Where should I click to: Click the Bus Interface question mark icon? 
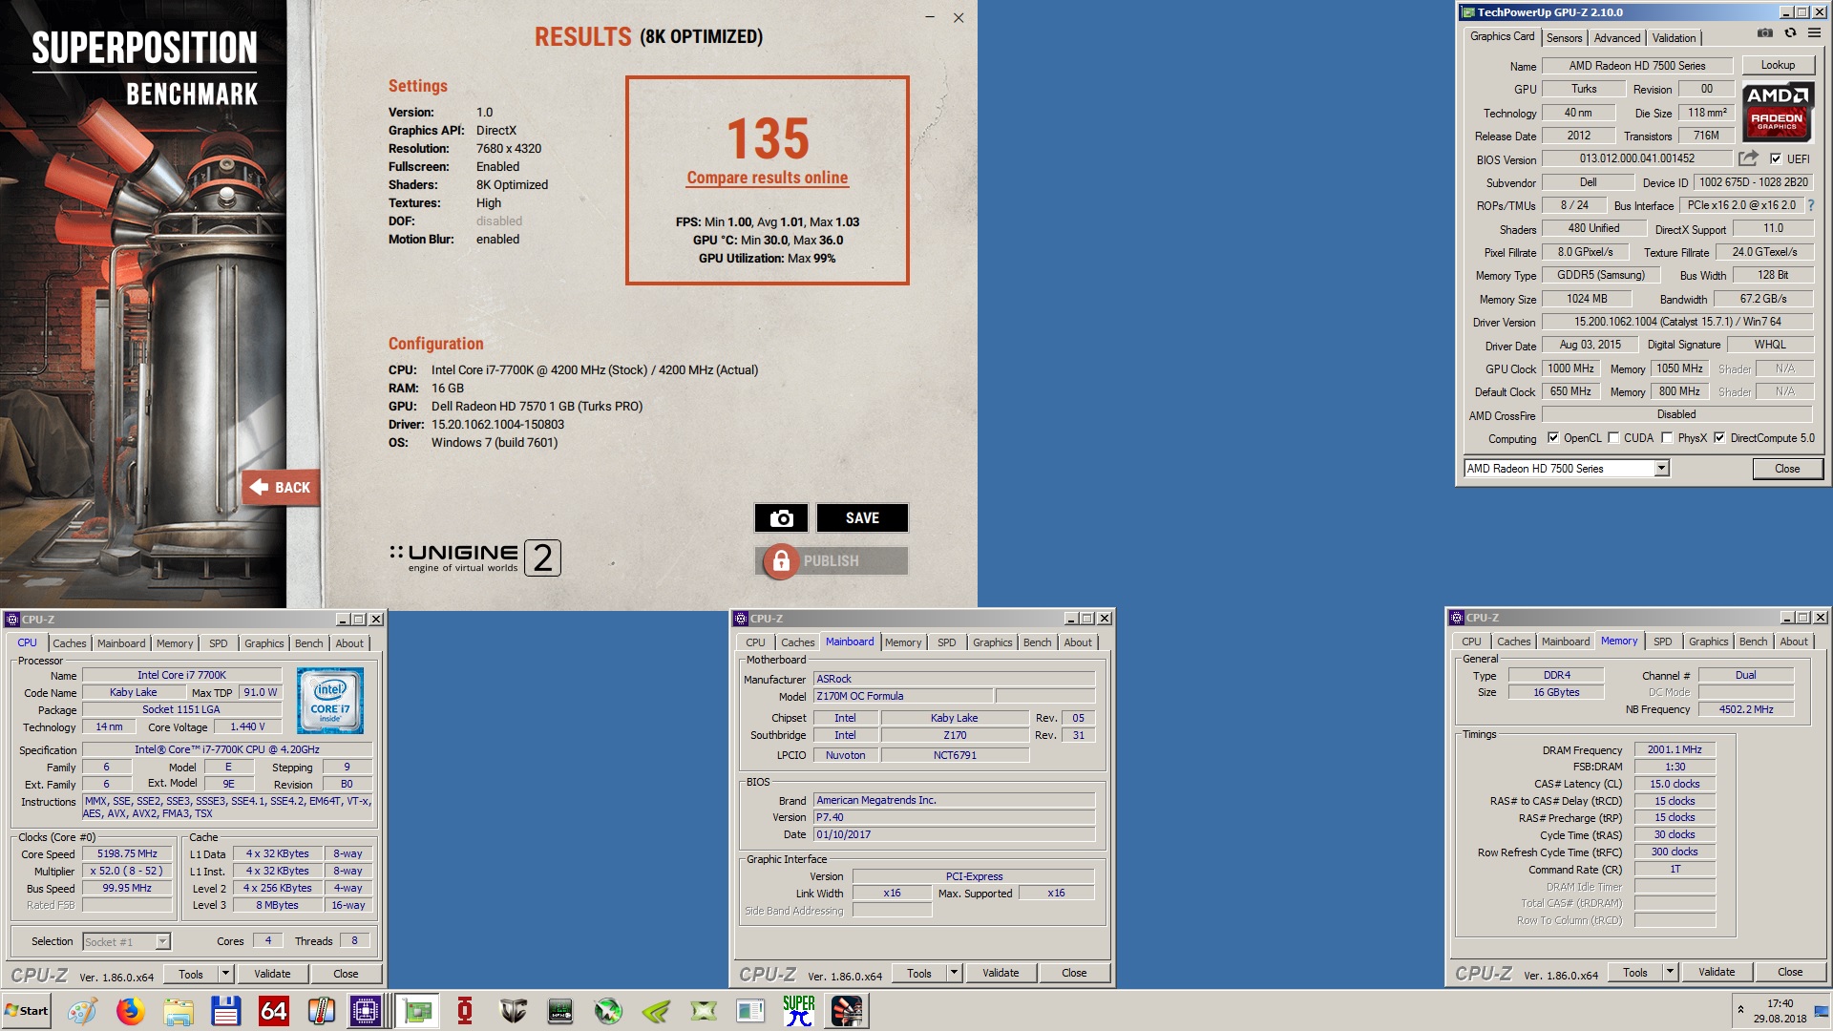1811,205
